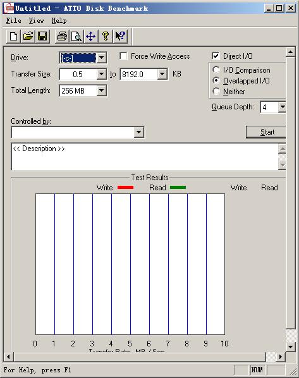Close the ATTO Disk Benchmark window

click(x=291, y=8)
